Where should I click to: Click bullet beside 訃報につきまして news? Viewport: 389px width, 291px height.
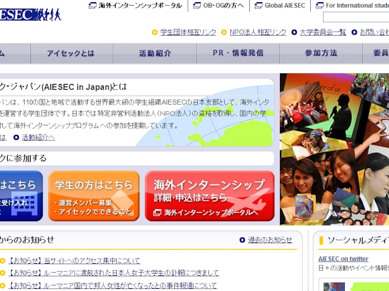2,273
